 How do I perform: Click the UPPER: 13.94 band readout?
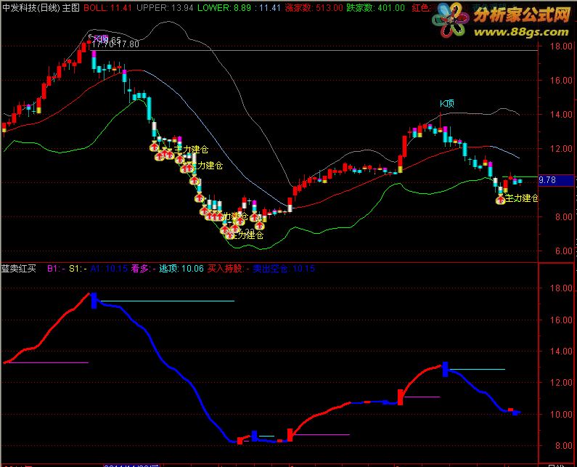click(165, 8)
